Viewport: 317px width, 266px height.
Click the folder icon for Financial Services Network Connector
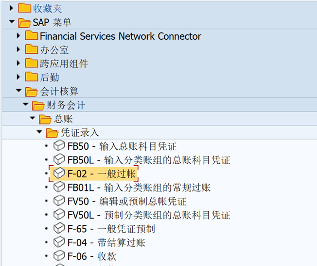pyautogui.click(x=32, y=36)
